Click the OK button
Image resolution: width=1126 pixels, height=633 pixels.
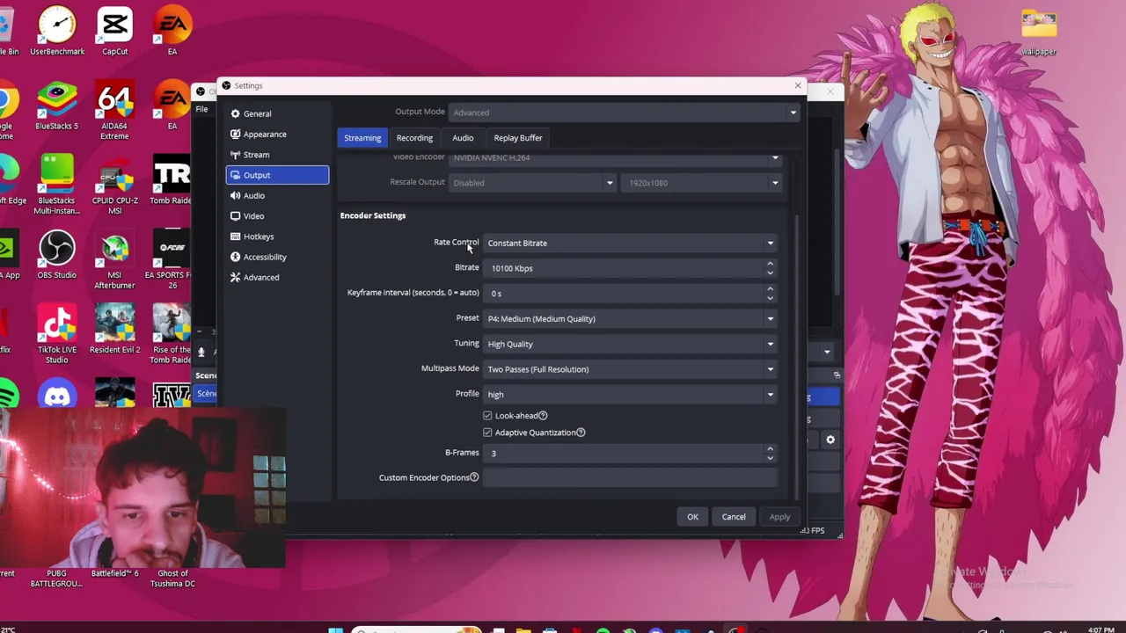(x=692, y=517)
